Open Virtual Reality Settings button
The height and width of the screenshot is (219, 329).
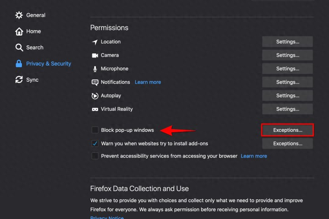[287, 109]
